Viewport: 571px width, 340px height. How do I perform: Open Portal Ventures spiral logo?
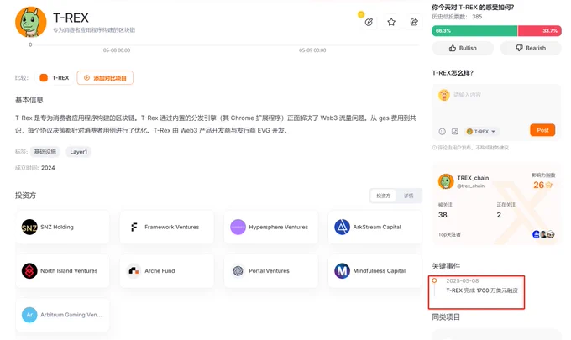click(x=238, y=271)
